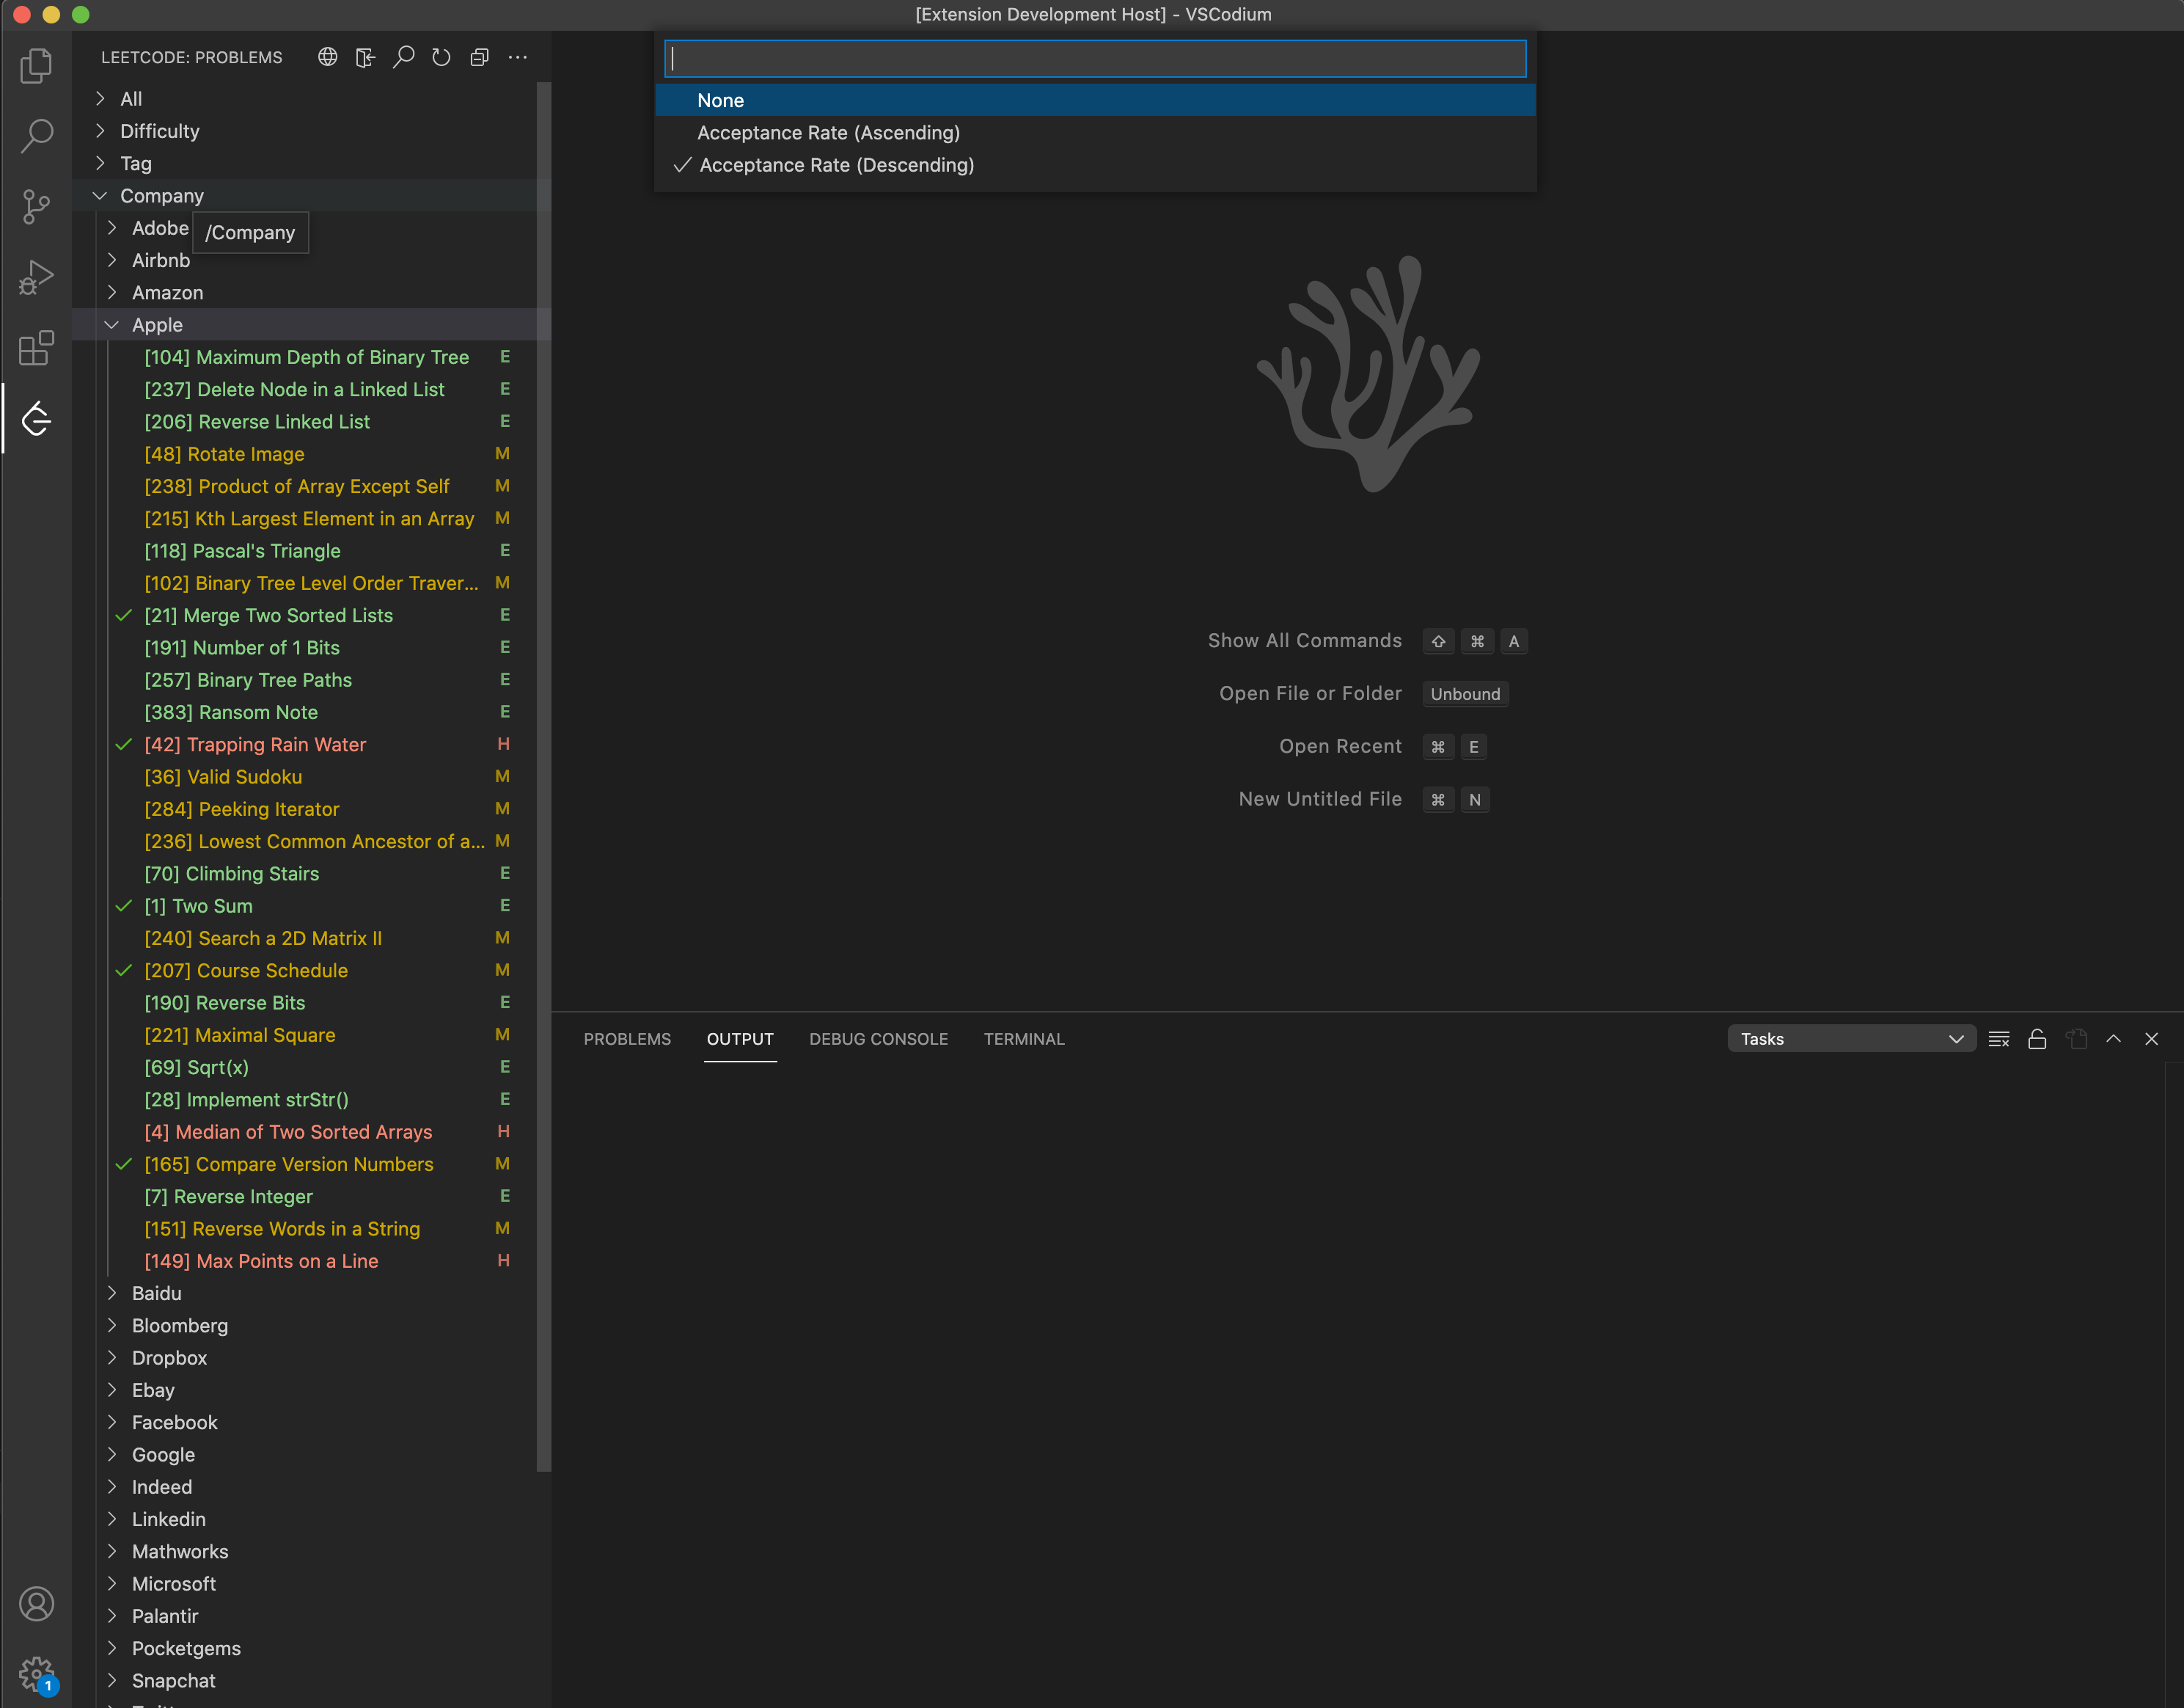The height and width of the screenshot is (1708, 2184).
Task: Switch to the PROBLEMS tab
Action: click(627, 1039)
